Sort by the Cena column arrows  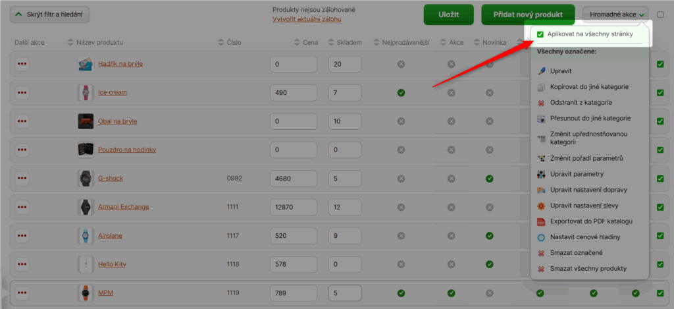(298, 43)
